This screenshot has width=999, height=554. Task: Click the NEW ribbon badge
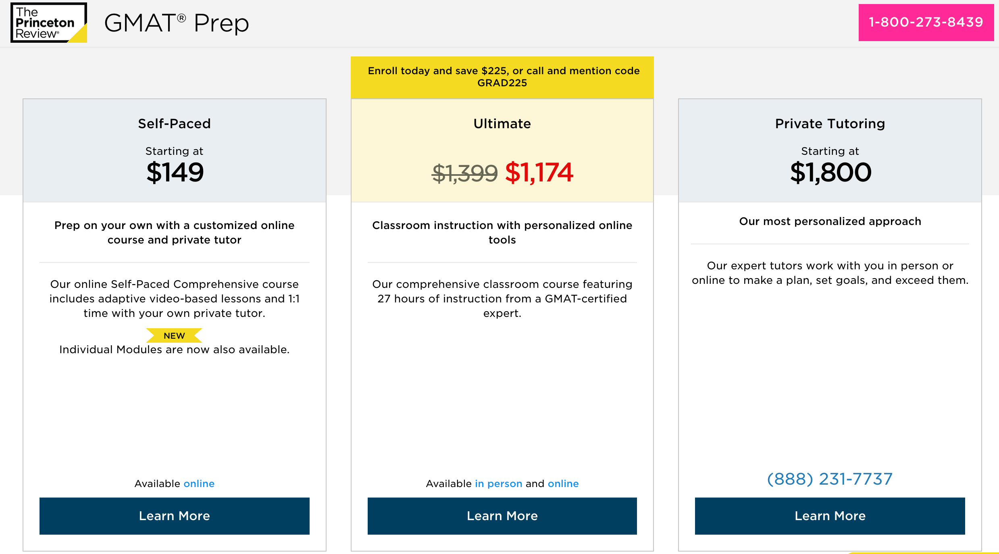point(174,335)
